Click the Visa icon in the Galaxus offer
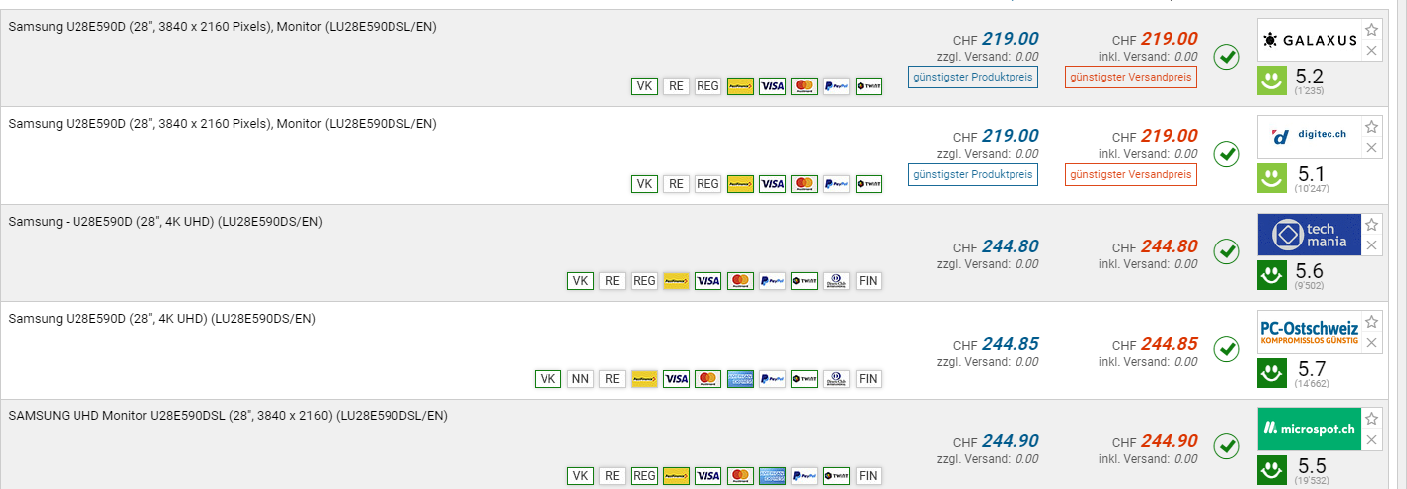Image resolution: width=1407 pixels, height=489 pixels. pyautogui.click(x=772, y=86)
